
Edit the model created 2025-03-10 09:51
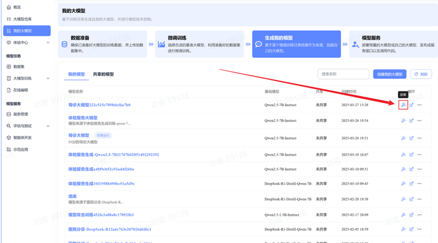click(x=412, y=169)
